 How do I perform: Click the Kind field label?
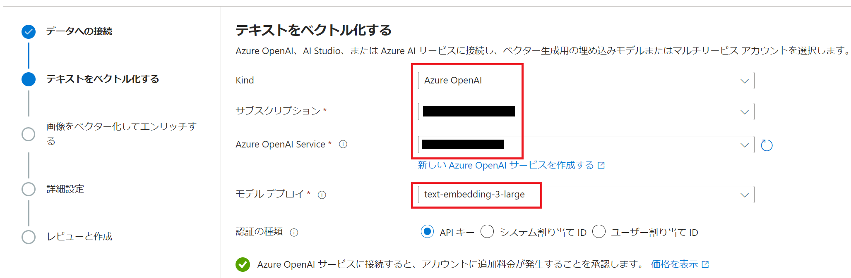pyautogui.click(x=245, y=80)
